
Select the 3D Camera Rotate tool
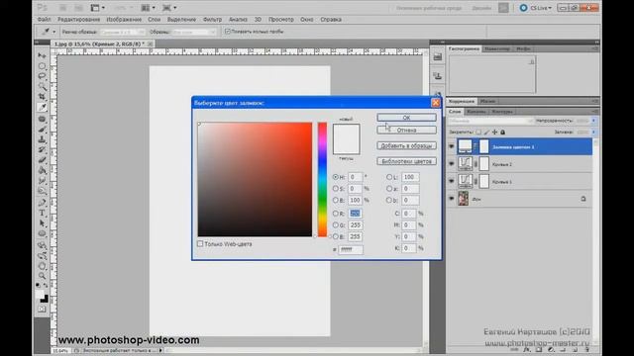[42, 256]
